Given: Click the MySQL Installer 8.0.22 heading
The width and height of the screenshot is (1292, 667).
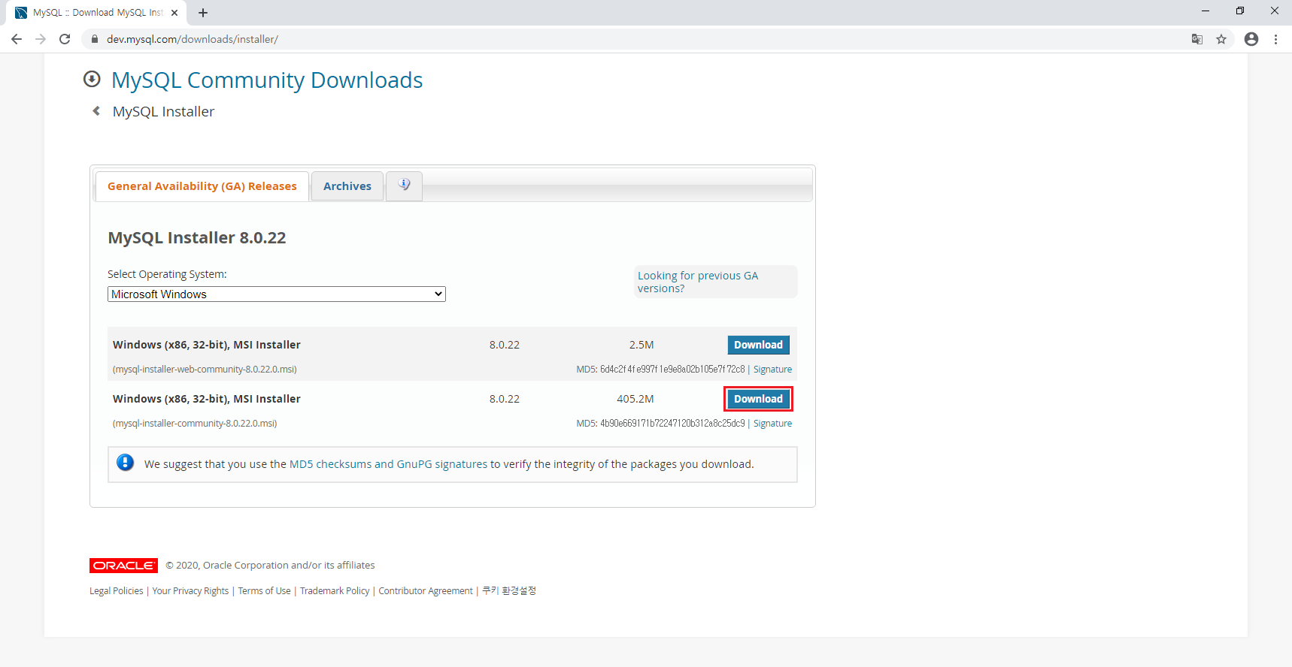Looking at the screenshot, I should (197, 237).
